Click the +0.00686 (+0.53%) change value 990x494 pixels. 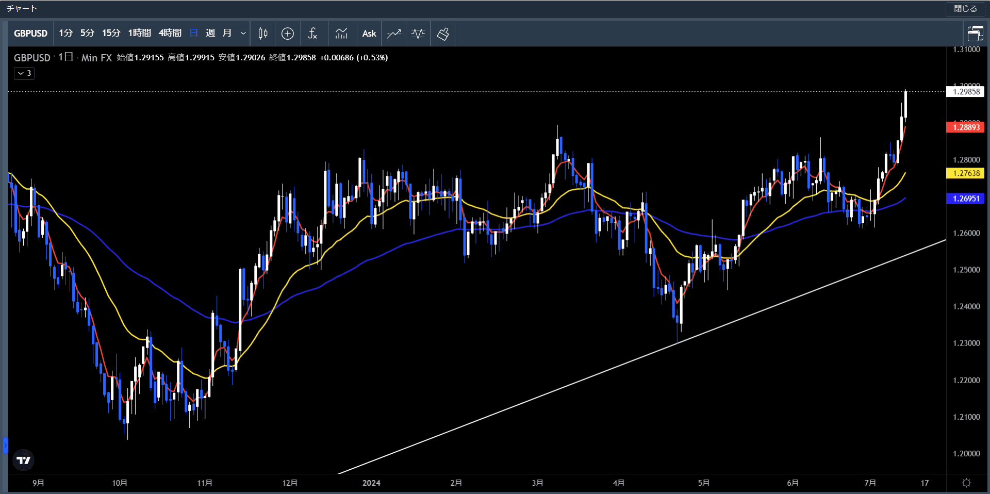354,58
